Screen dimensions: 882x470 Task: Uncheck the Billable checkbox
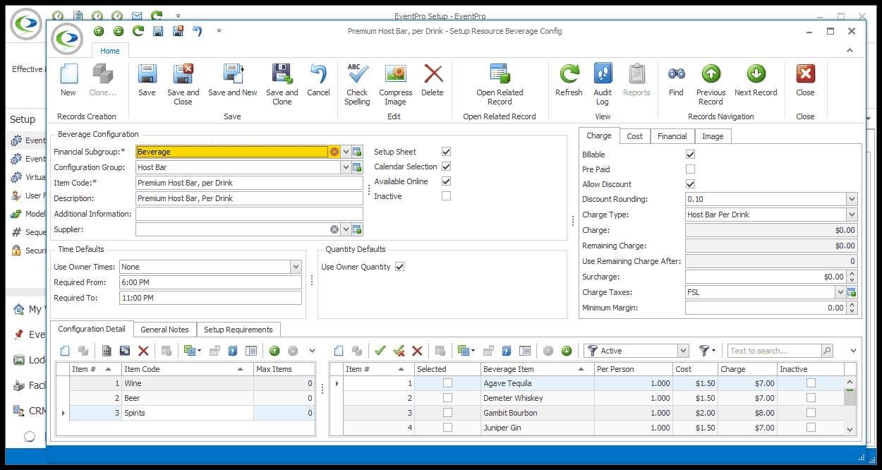(x=690, y=155)
